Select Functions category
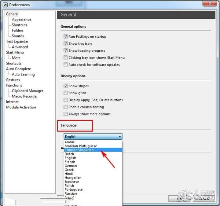 pos(14,85)
